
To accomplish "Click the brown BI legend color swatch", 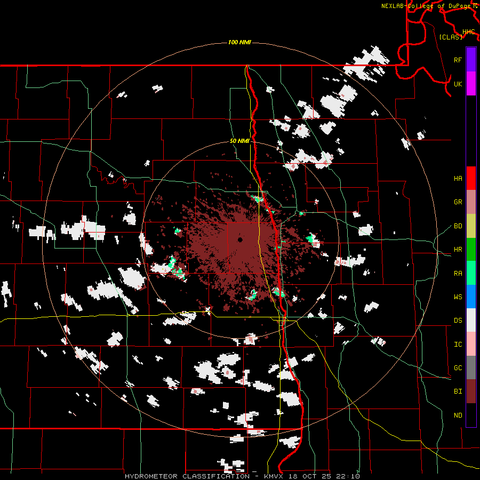I will 471,391.
